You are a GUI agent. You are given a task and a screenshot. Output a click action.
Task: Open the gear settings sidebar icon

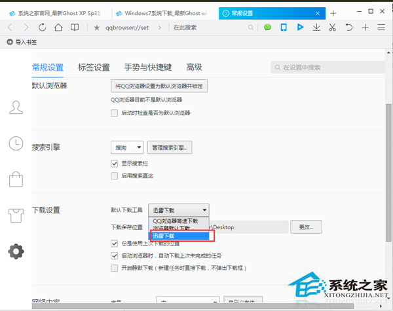click(x=16, y=251)
